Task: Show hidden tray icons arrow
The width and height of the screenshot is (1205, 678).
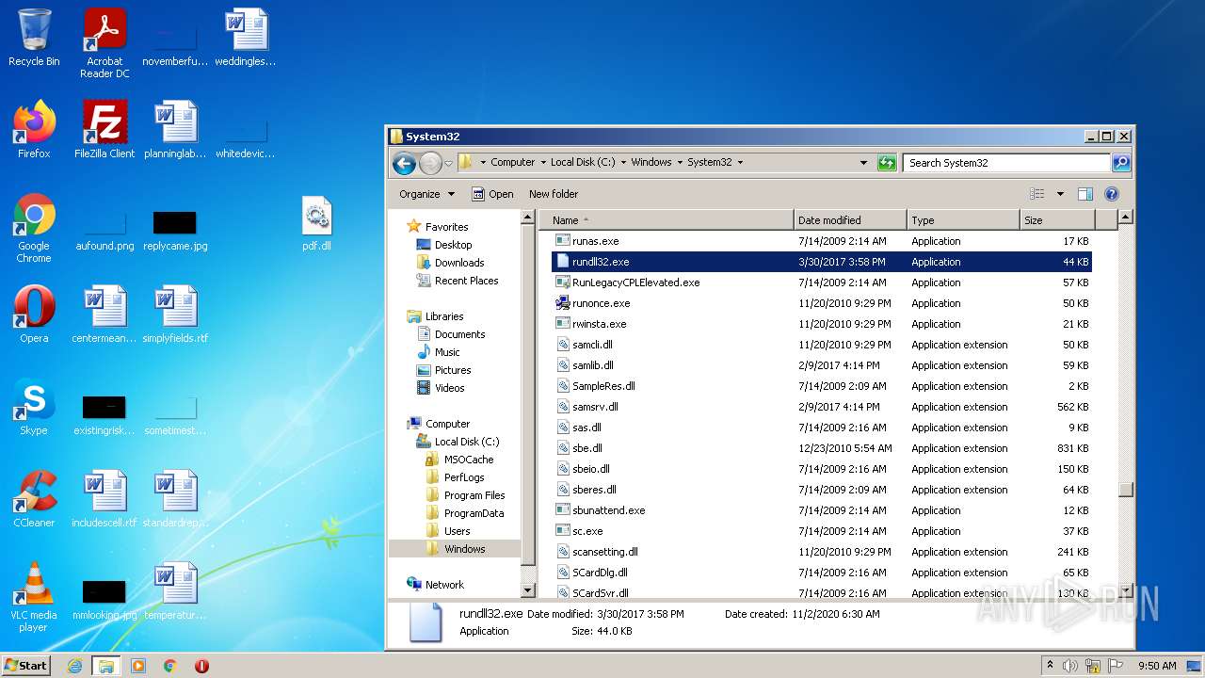Action: coord(1050,665)
